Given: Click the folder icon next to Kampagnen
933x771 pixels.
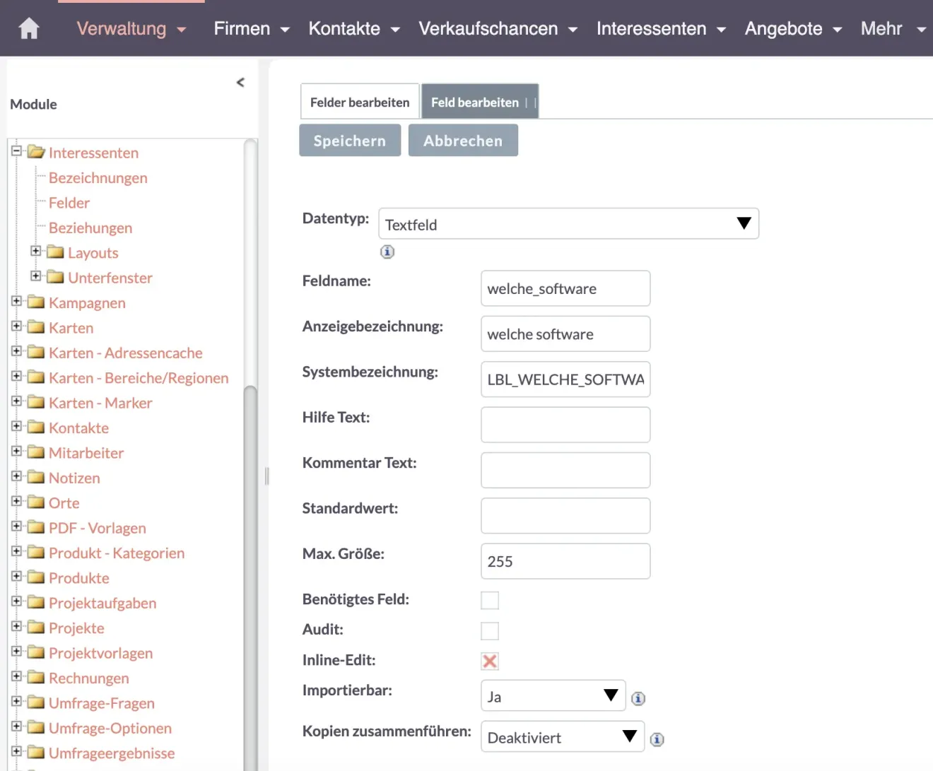Looking at the screenshot, I should tap(37, 302).
